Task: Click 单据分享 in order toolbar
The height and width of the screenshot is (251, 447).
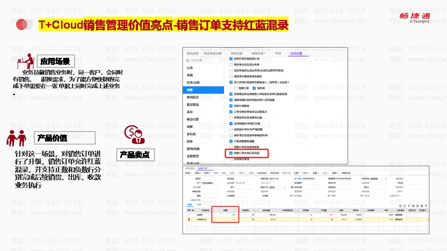Action: point(346,173)
